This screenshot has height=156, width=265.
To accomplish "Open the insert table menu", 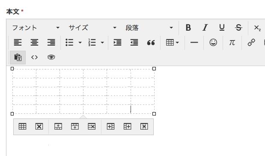I will [x=172, y=42].
